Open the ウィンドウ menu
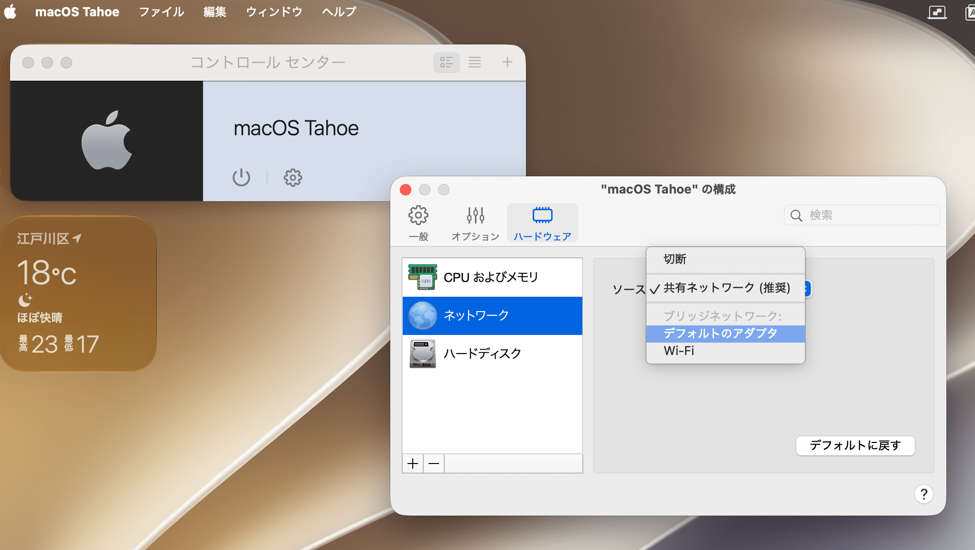The height and width of the screenshot is (550, 975). pyautogui.click(x=274, y=11)
